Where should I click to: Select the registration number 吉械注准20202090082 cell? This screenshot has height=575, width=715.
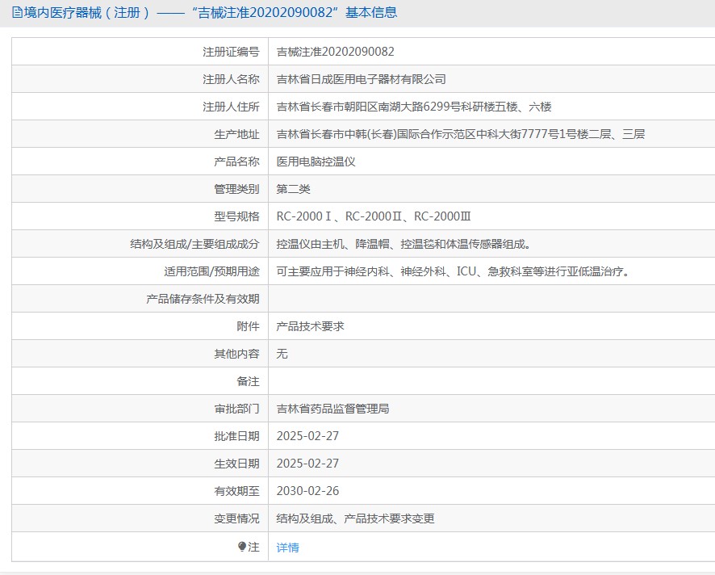pos(335,52)
